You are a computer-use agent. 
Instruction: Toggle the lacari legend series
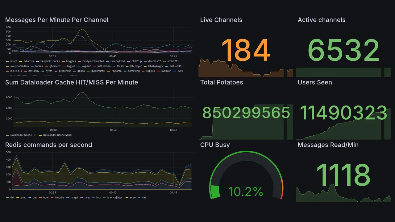pos(120,66)
